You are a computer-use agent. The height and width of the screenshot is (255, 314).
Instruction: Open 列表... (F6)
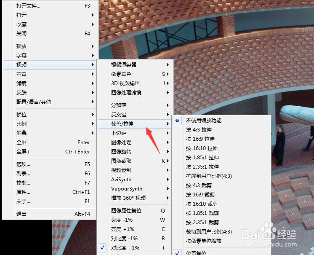click(x=50, y=173)
